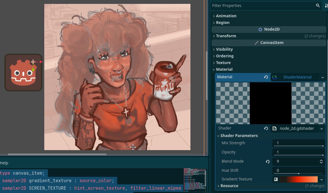Click the Node2D circle icon

260,30
